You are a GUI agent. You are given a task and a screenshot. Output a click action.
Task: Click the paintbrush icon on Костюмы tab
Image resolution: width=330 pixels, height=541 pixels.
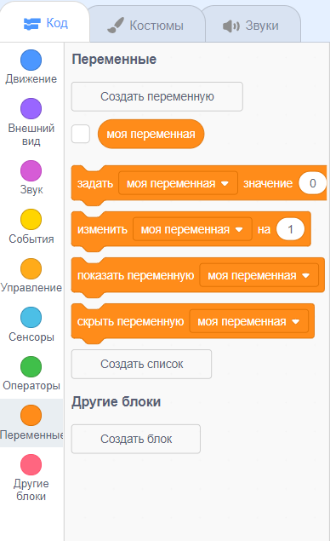(115, 26)
